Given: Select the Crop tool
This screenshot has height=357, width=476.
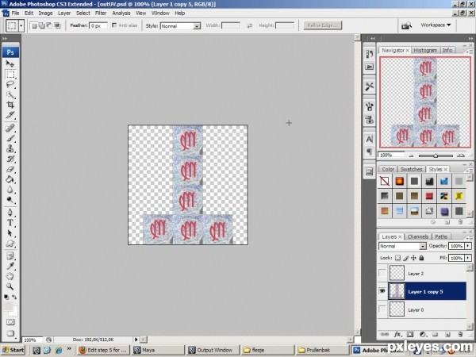Looking at the screenshot, I should [10, 105].
